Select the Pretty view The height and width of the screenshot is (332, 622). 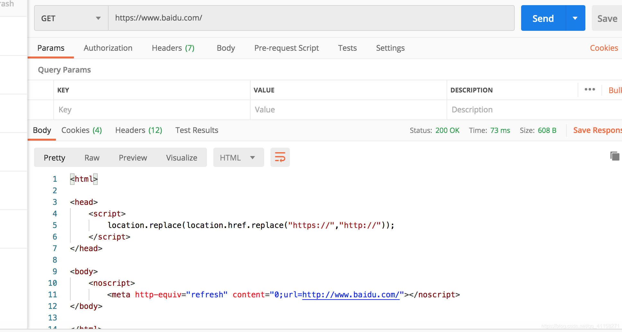tap(54, 158)
